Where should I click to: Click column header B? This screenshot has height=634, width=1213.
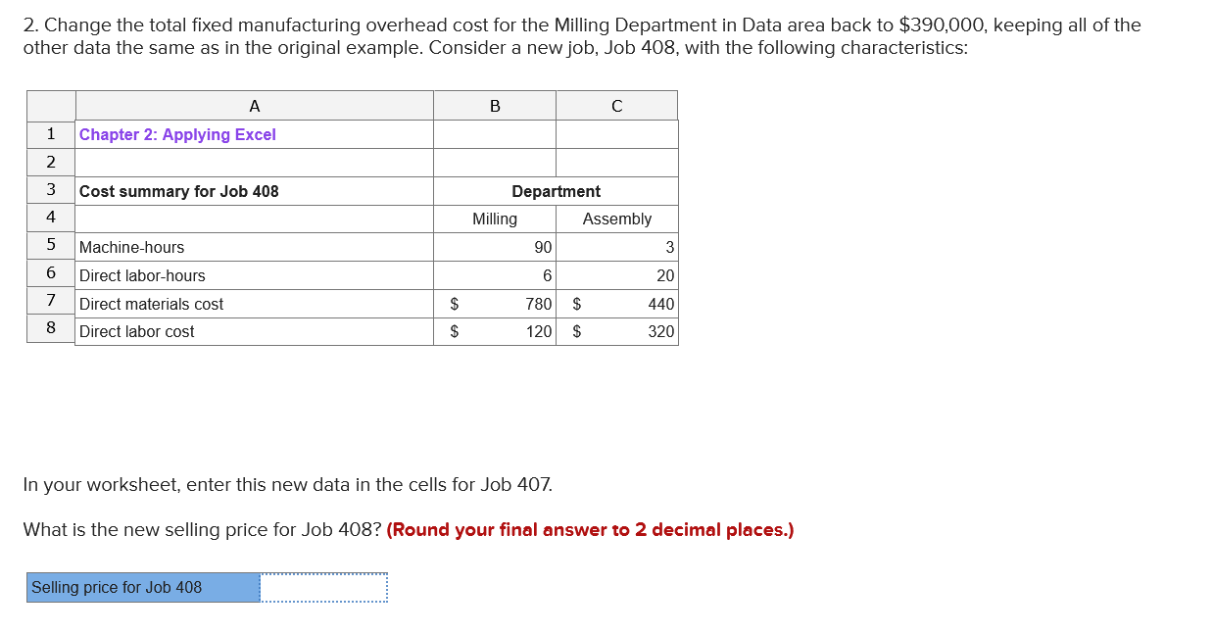pyautogui.click(x=495, y=105)
